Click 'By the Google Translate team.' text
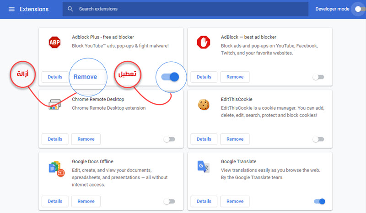Viewport: 366px width, 213px height. coord(252,177)
